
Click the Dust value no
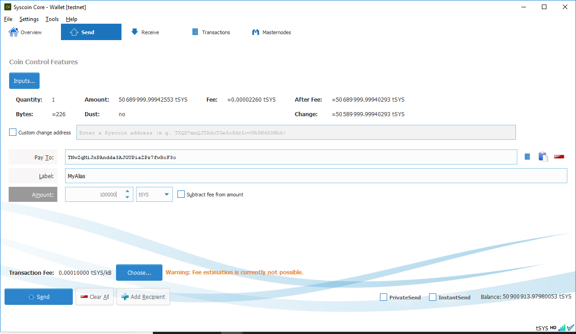point(122,114)
